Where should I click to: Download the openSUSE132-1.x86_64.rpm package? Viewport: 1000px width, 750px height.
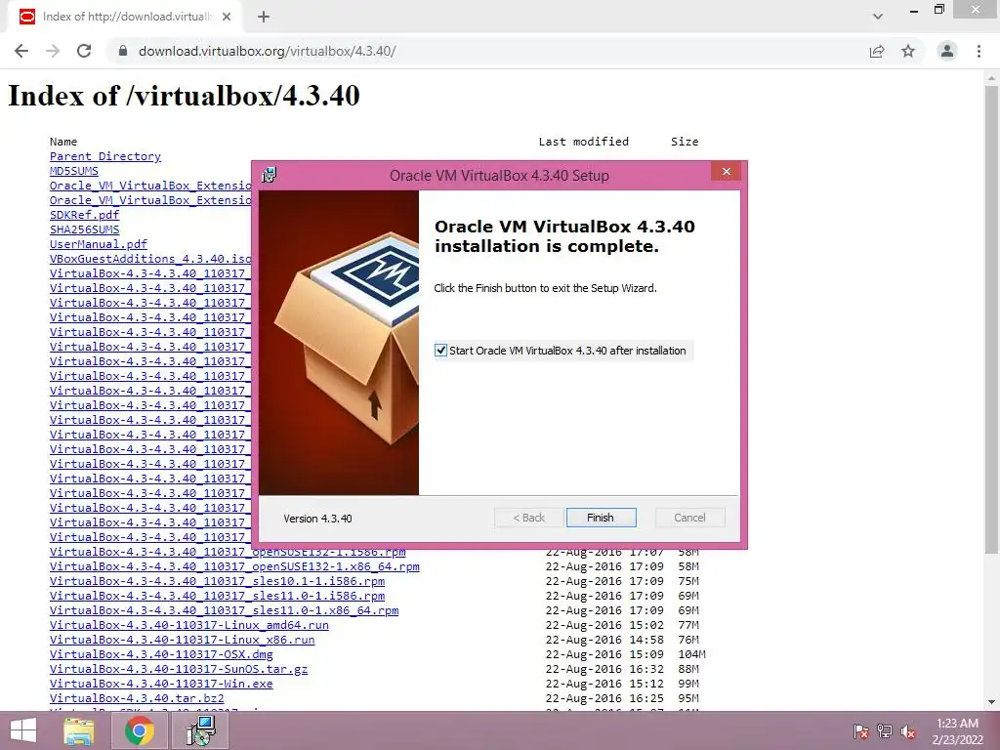click(x=234, y=566)
